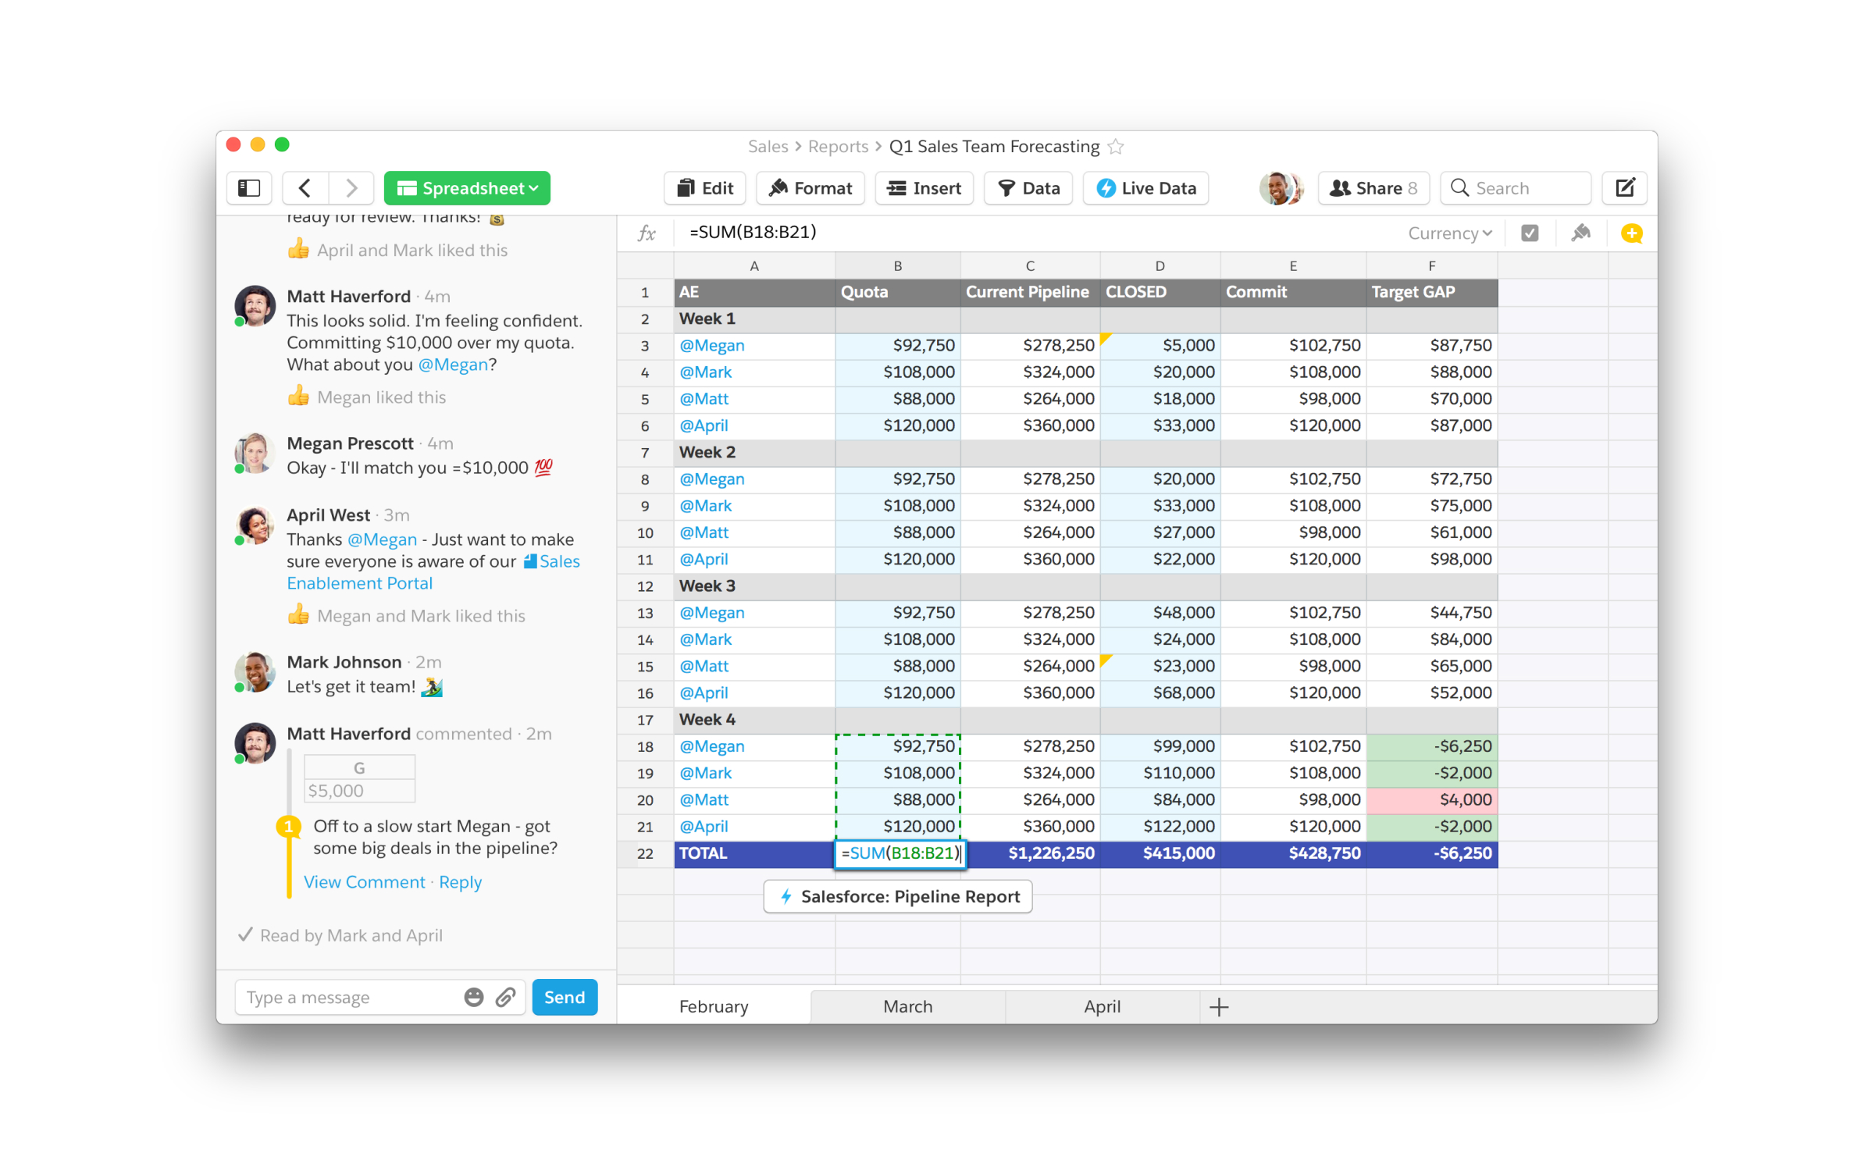
Task: Click the yellow comment marker pin
Action: 289,826
